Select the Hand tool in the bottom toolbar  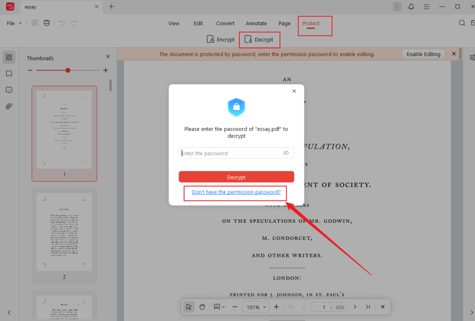point(202,307)
